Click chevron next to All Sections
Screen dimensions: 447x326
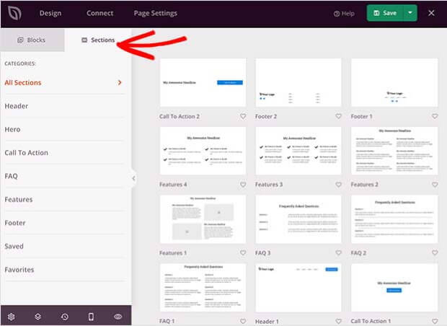(120, 83)
